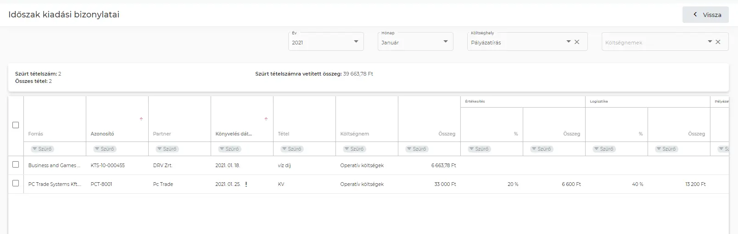
Task: Click the Szűrő filter under Költségnem column
Action: tap(354, 149)
